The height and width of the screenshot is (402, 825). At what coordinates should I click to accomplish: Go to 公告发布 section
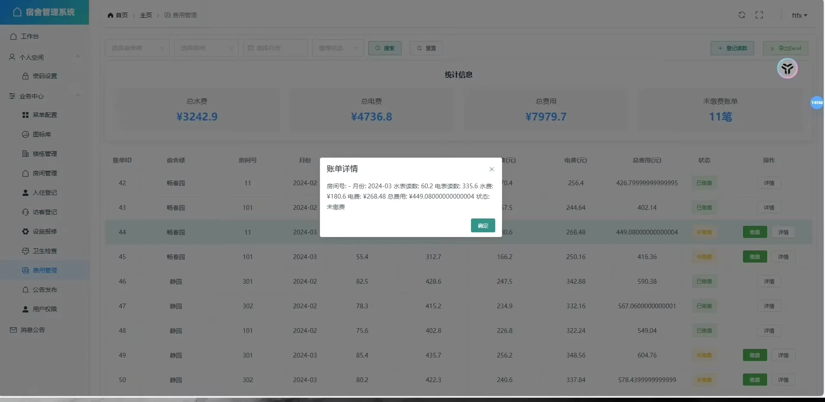[44, 290]
